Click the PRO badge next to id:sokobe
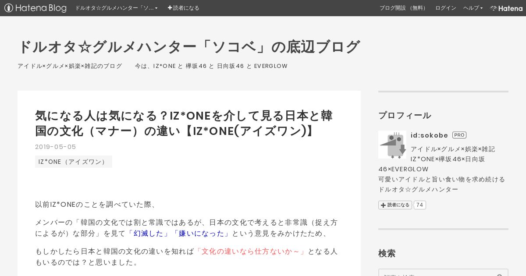 coord(459,135)
